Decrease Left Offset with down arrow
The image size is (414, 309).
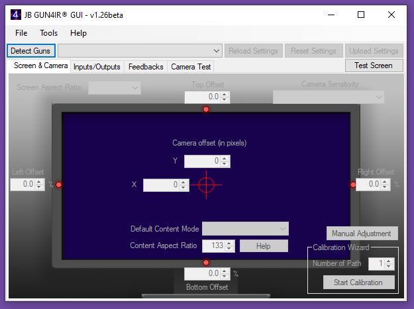point(39,187)
